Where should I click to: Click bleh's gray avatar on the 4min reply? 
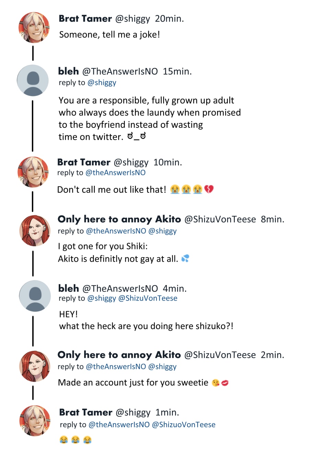click(x=35, y=296)
